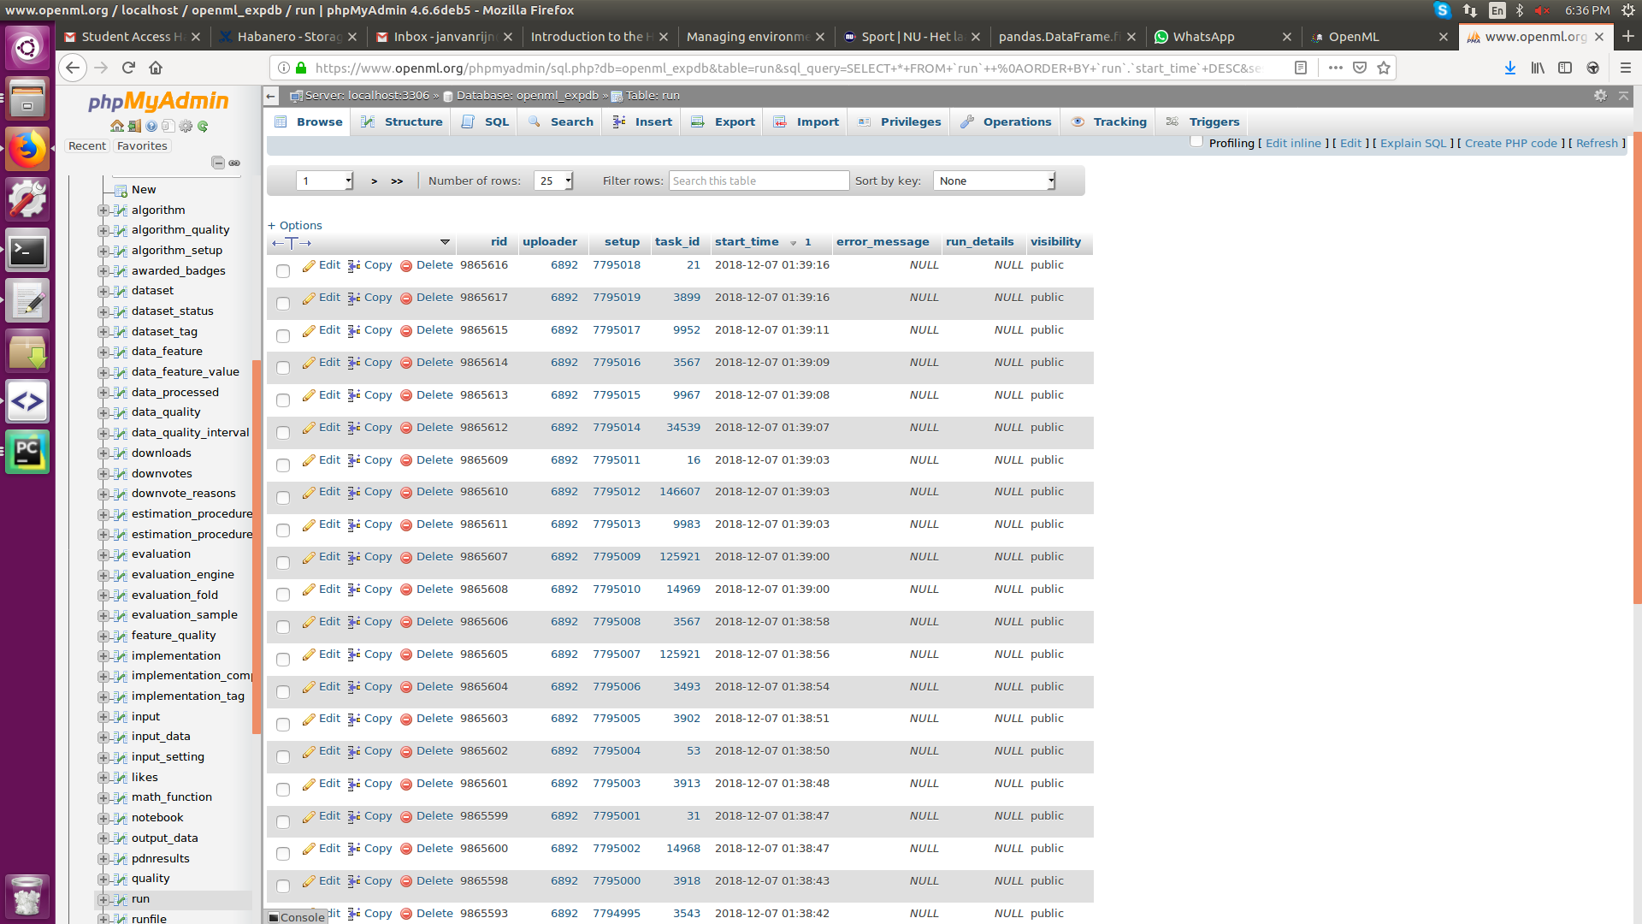Expand the run table in the sidebar tree
The width and height of the screenshot is (1642, 924).
(104, 899)
